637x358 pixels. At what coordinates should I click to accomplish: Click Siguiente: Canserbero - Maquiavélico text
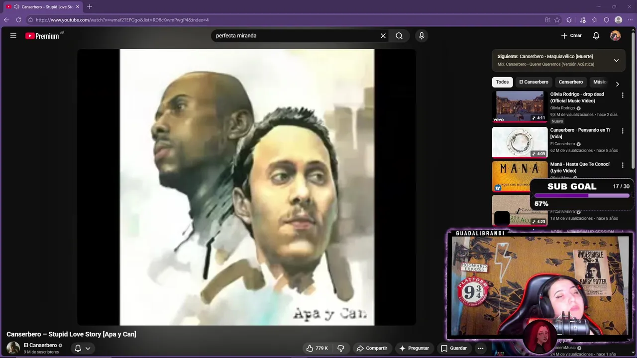point(545,56)
